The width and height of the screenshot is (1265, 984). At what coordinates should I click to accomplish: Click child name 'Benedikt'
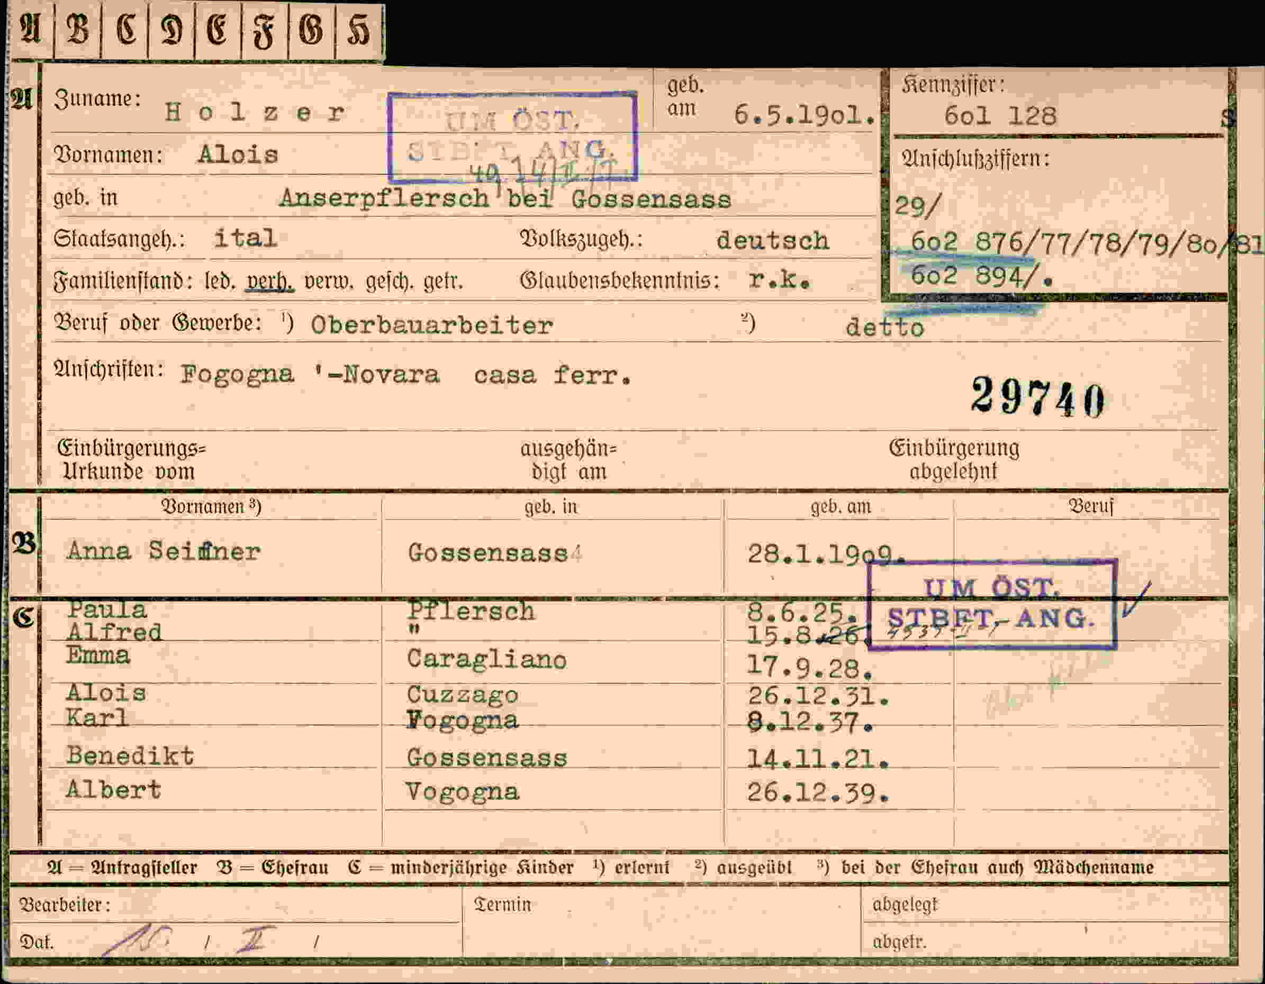(x=130, y=756)
